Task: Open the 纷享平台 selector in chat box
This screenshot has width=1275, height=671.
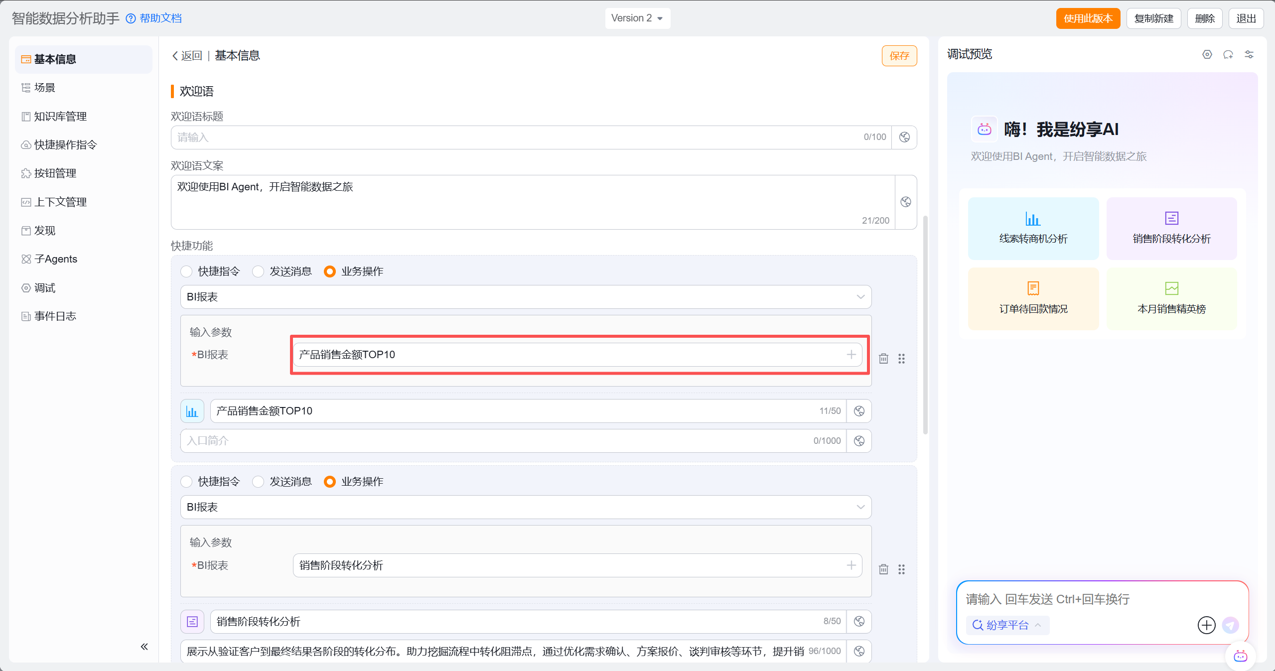Action: pos(1007,625)
